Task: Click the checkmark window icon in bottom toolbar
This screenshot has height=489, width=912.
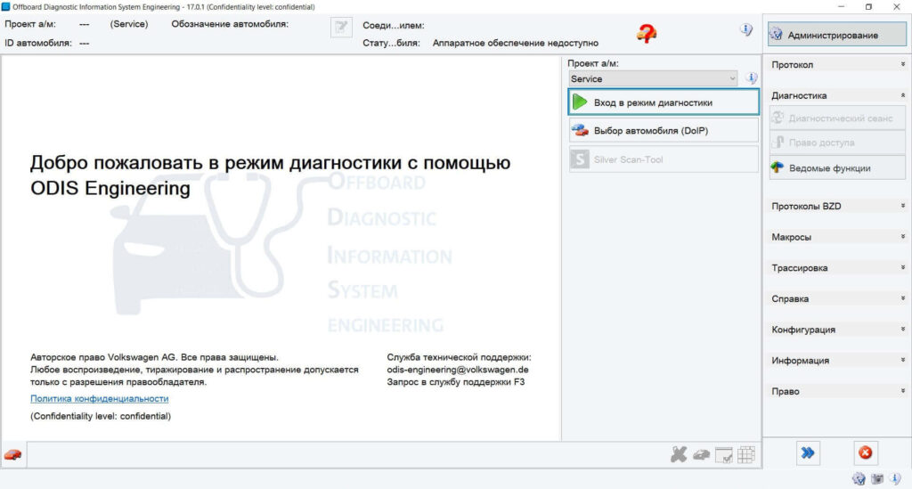Action: 723,454
